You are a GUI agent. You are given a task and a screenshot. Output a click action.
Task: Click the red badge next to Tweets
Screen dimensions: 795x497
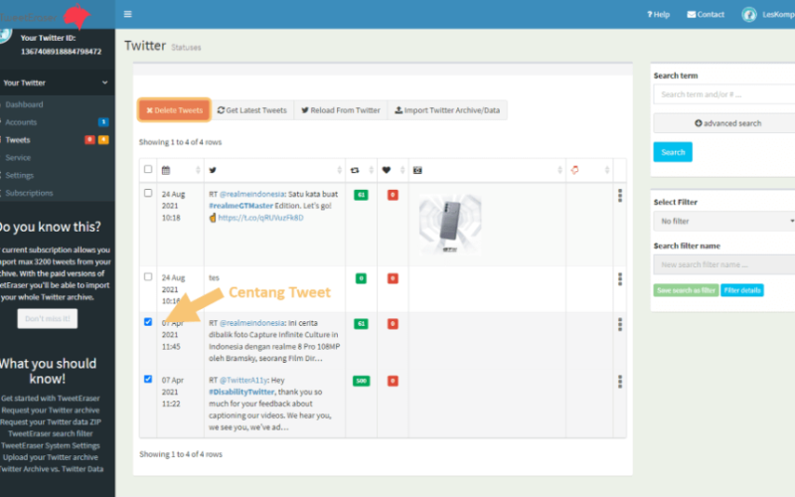(x=89, y=140)
